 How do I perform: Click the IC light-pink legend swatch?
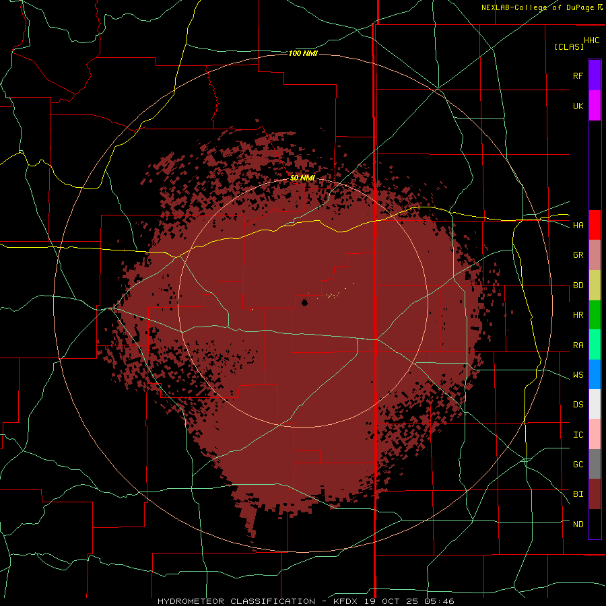tap(595, 434)
